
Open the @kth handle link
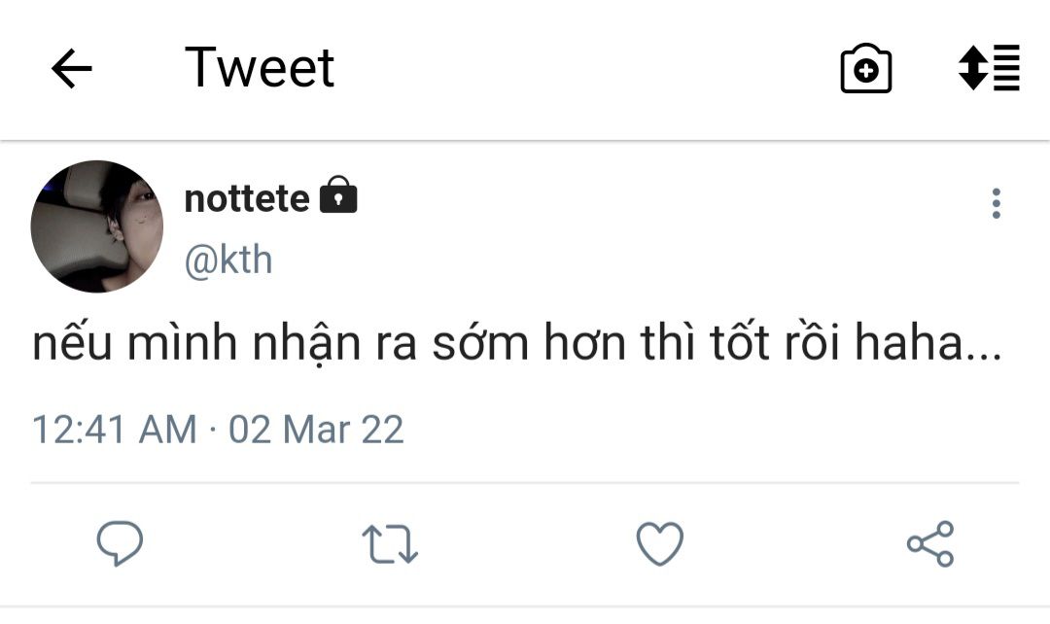[x=228, y=260]
